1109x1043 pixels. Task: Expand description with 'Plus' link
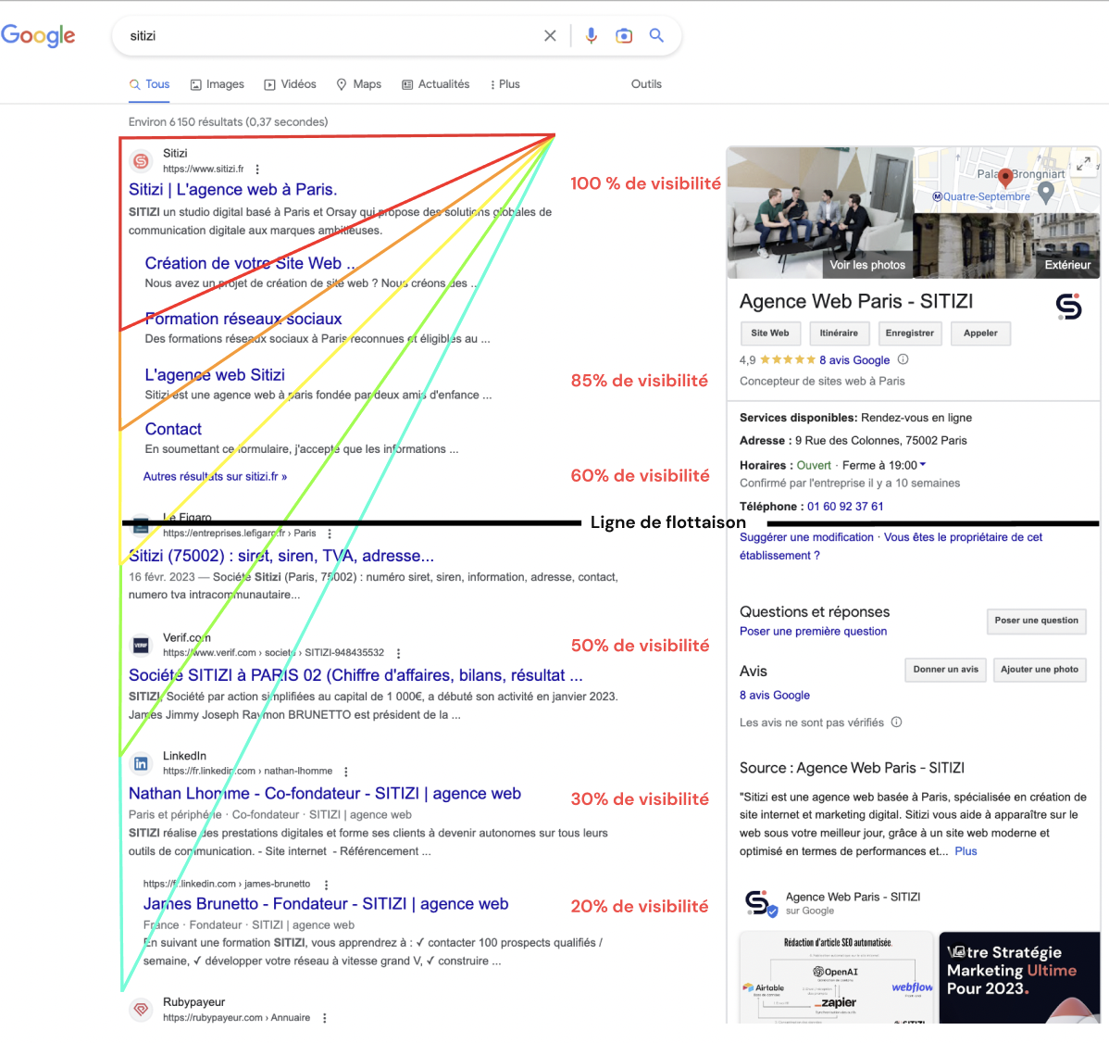pyautogui.click(x=966, y=851)
